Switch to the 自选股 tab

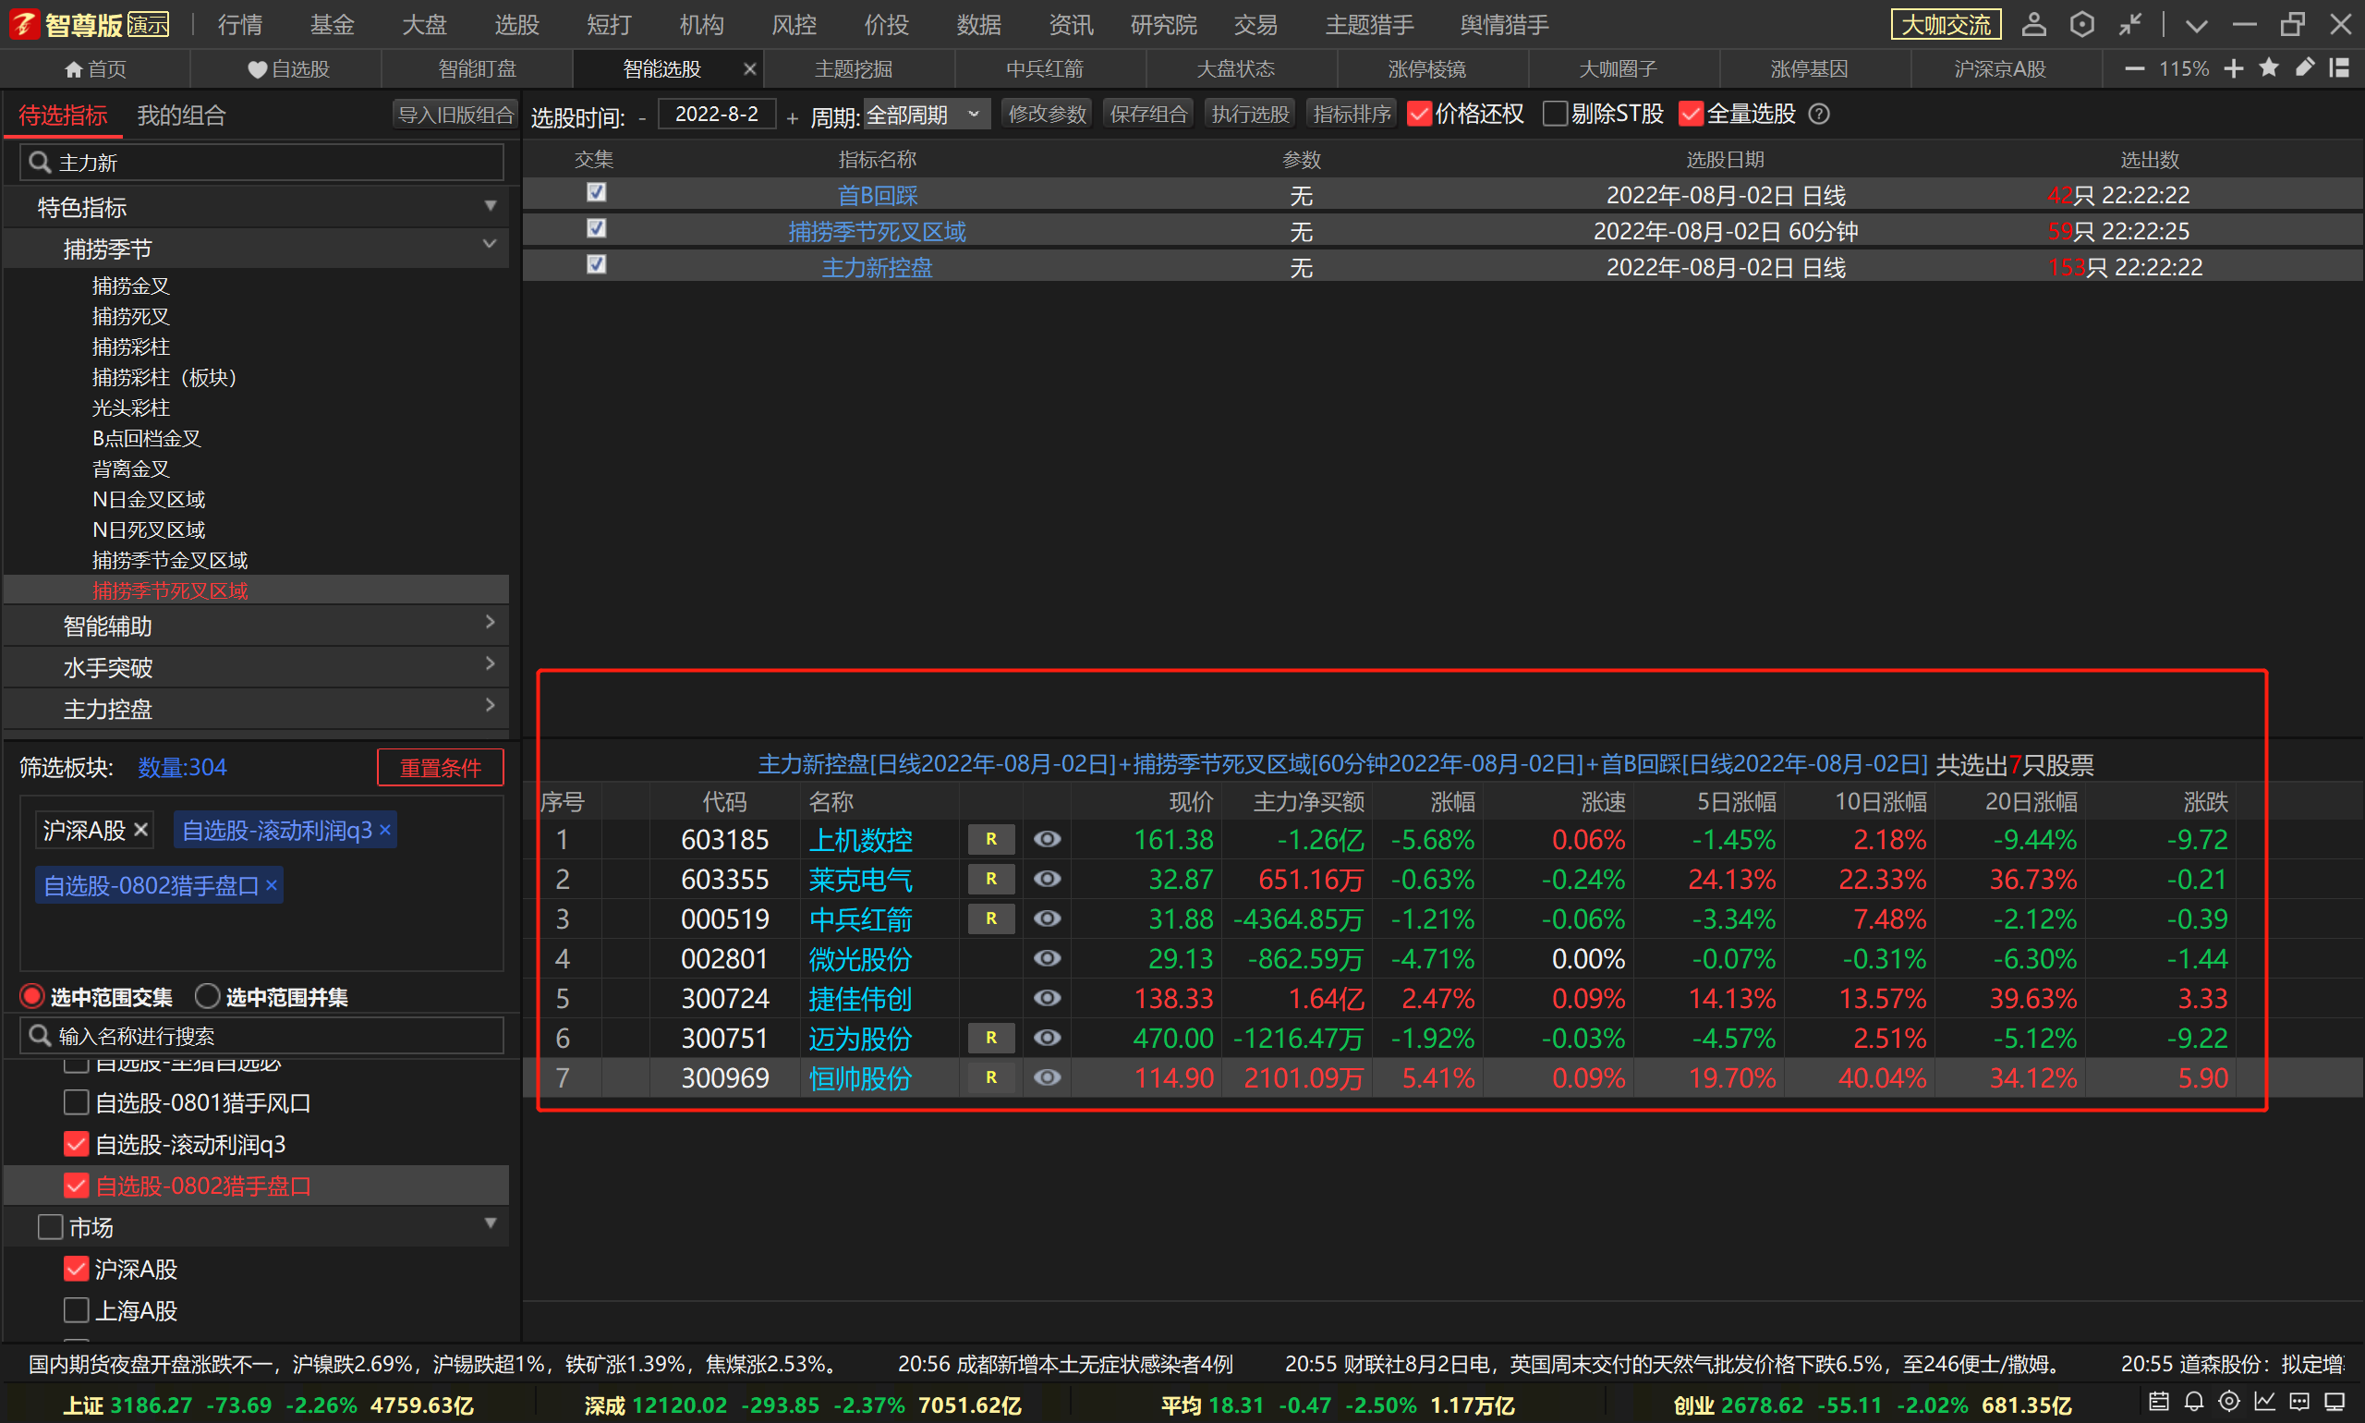coord(287,69)
